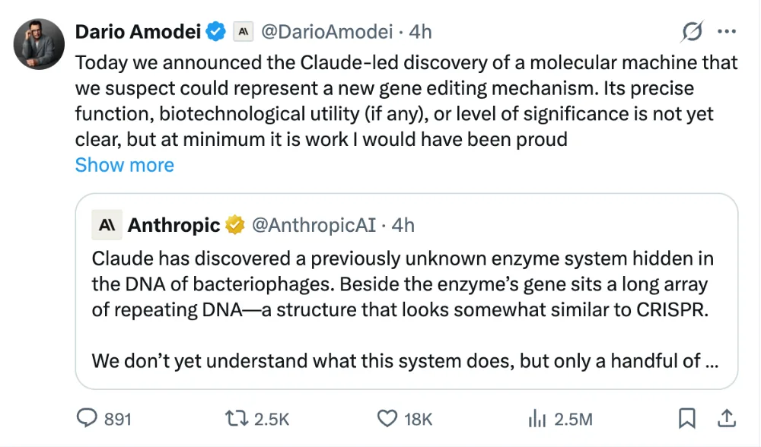Click the Anthropic logo avatar in quote
The width and height of the screenshot is (761, 447).
pyautogui.click(x=107, y=225)
